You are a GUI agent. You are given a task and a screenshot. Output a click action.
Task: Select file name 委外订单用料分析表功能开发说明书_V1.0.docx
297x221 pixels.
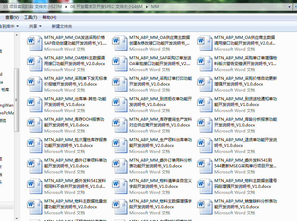tap(160, 163)
